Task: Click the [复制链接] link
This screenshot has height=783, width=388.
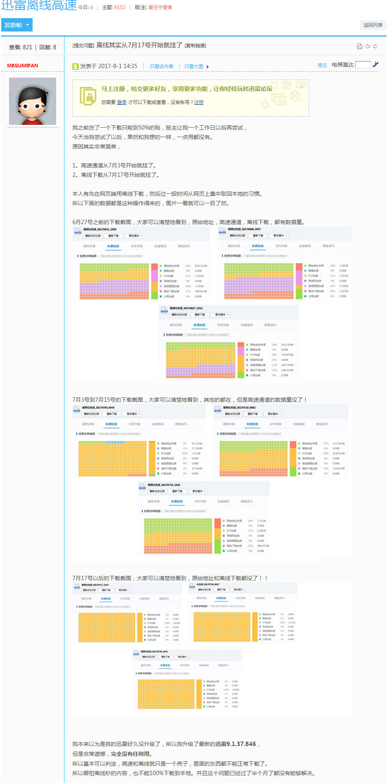Action: point(195,46)
